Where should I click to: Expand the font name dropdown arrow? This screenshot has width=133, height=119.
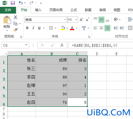[65, 20]
